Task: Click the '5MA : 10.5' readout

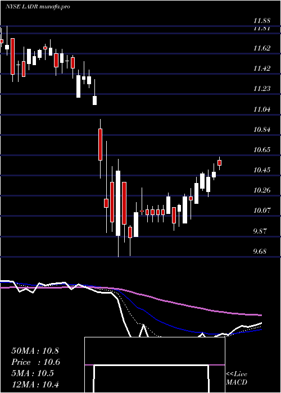Action: point(33,373)
